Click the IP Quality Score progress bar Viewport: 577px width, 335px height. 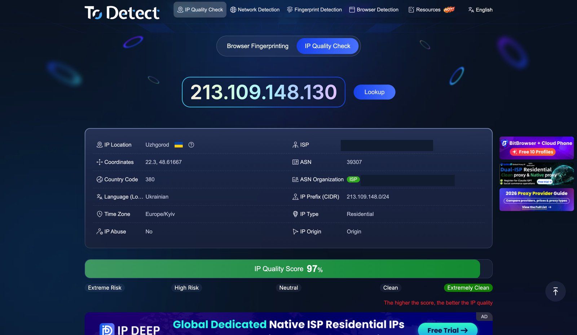pyautogui.click(x=288, y=269)
